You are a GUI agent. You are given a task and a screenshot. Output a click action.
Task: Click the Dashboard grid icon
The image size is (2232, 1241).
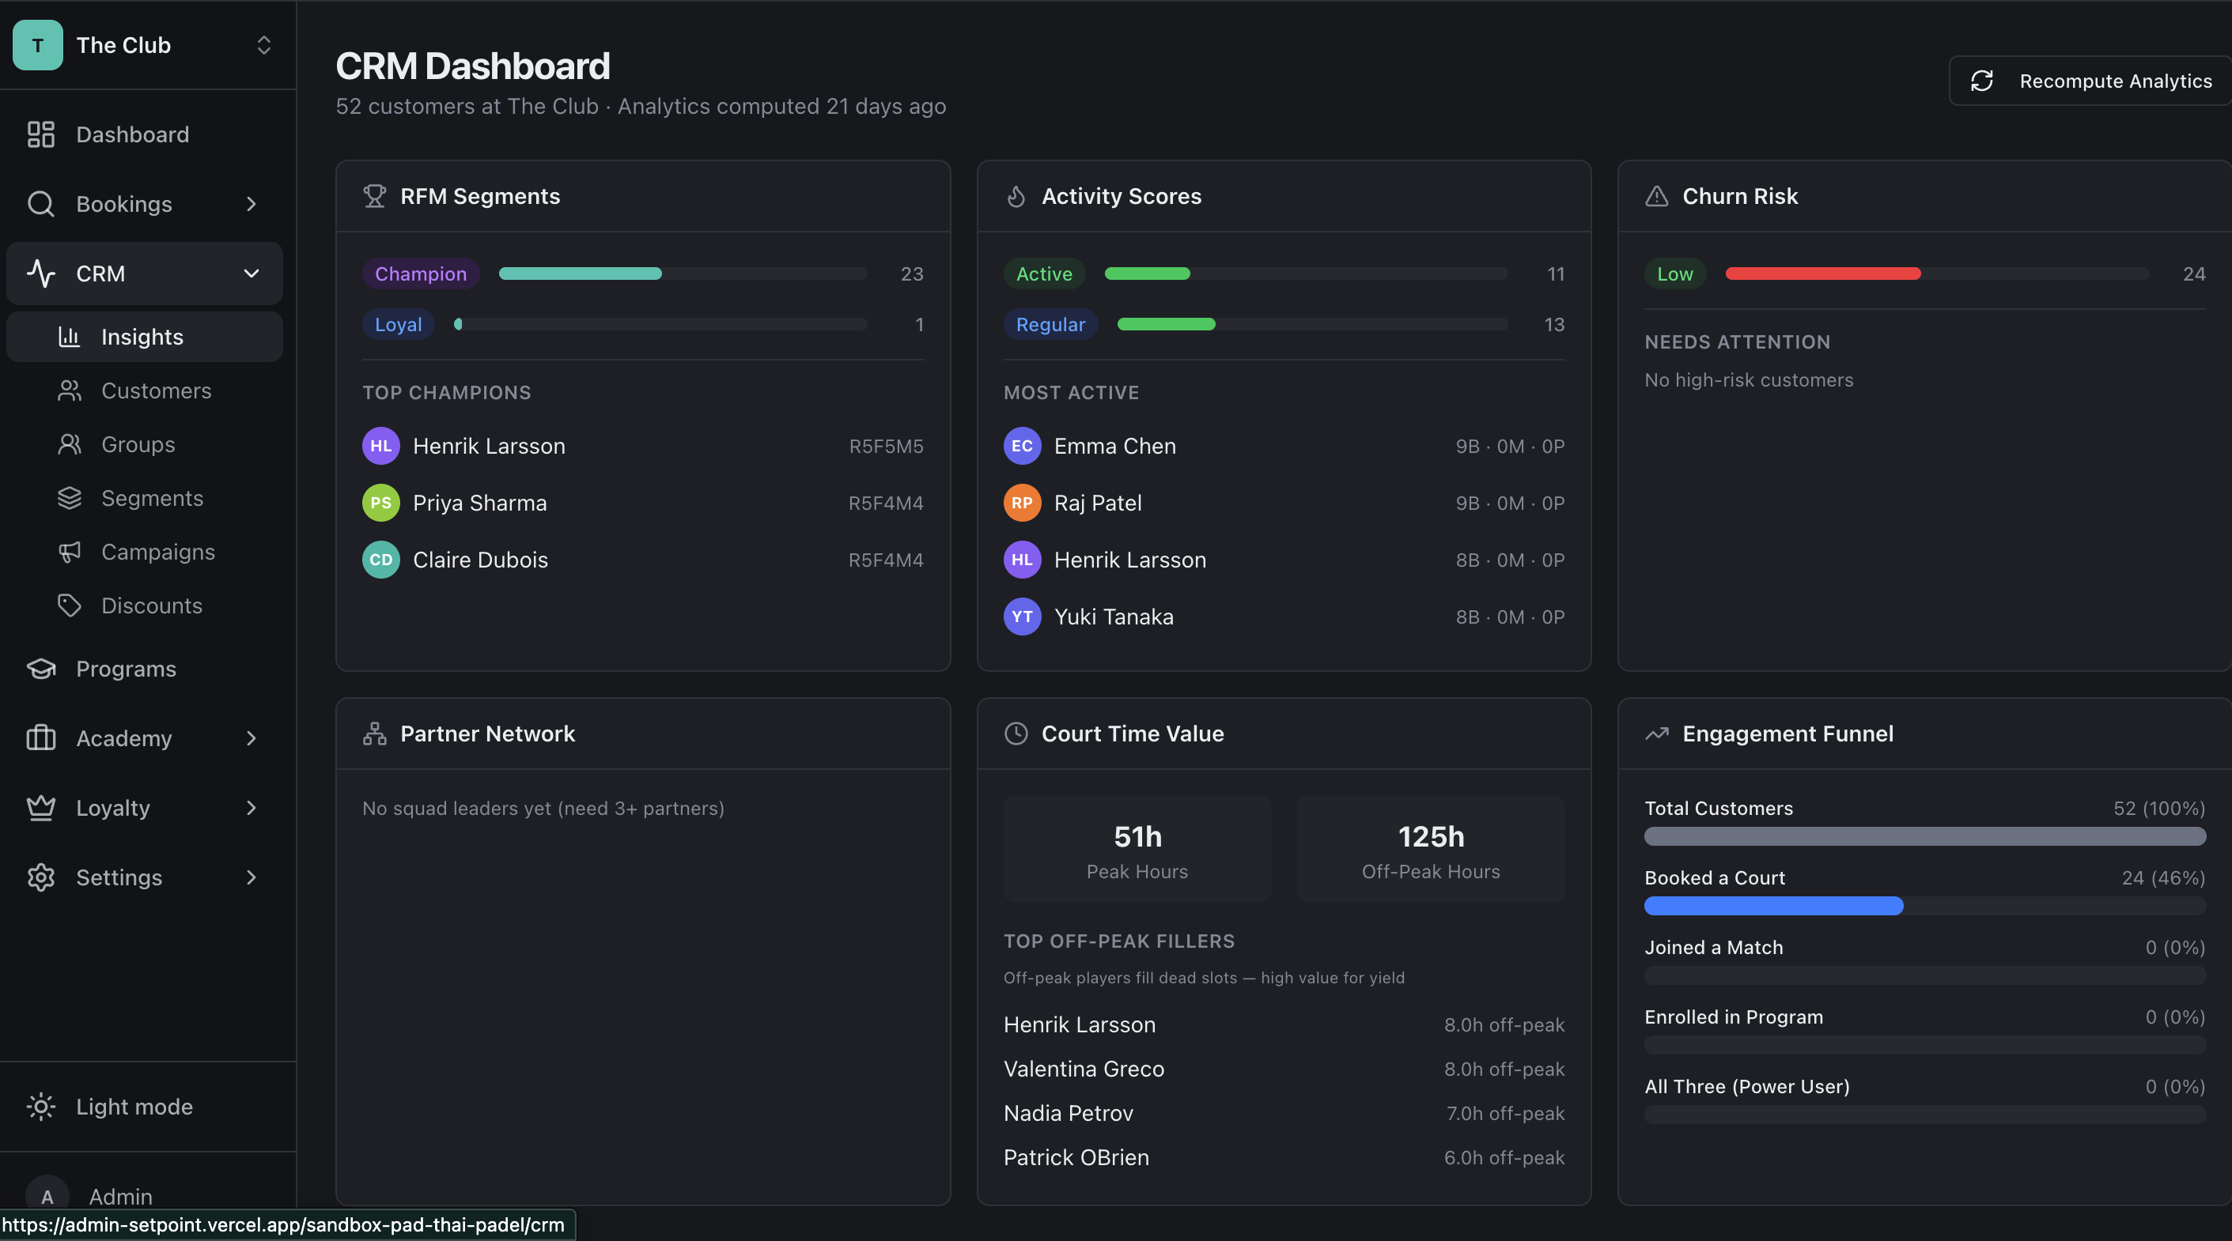click(40, 134)
